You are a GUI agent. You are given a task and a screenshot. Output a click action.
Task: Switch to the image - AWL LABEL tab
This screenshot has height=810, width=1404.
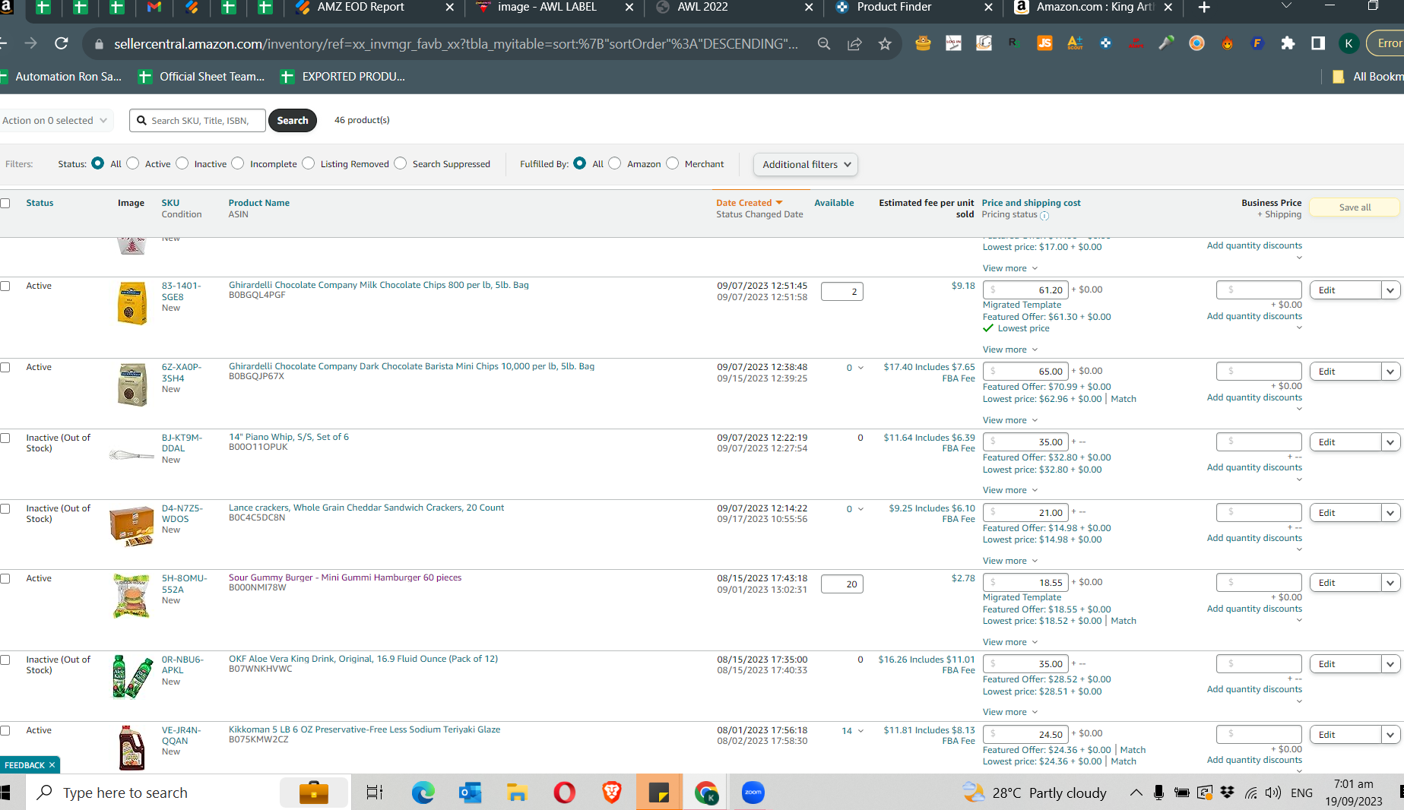coord(555,8)
